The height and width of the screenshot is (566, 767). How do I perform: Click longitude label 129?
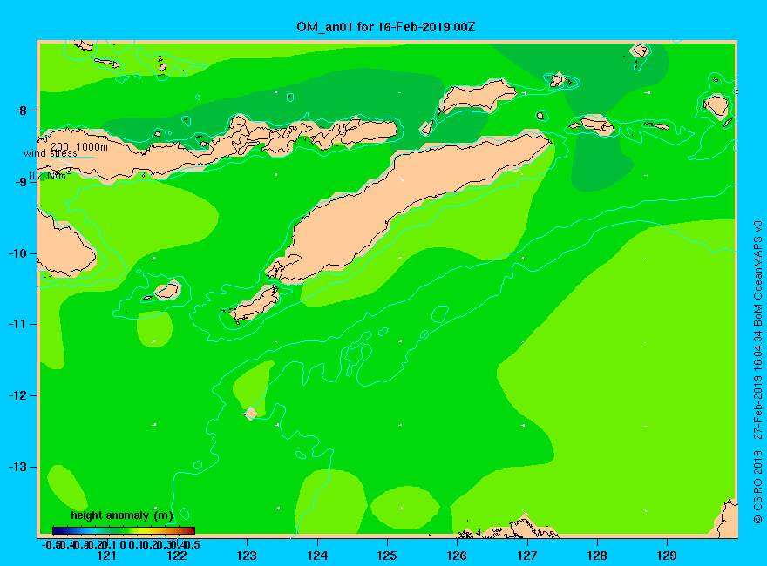[667, 556]
